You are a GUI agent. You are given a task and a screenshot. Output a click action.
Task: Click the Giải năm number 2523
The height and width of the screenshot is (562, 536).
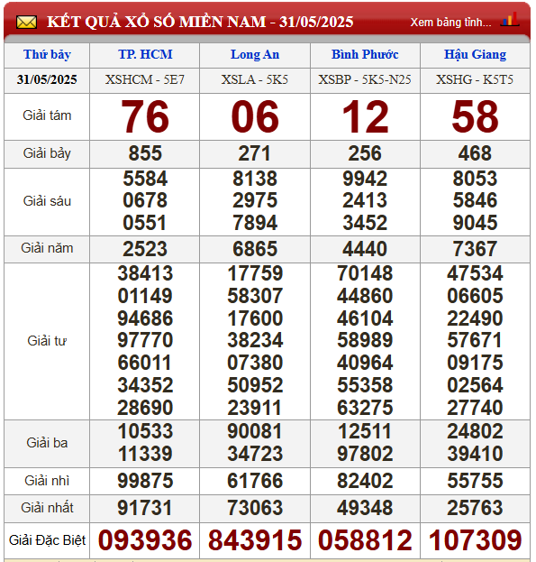click(145, 249)
